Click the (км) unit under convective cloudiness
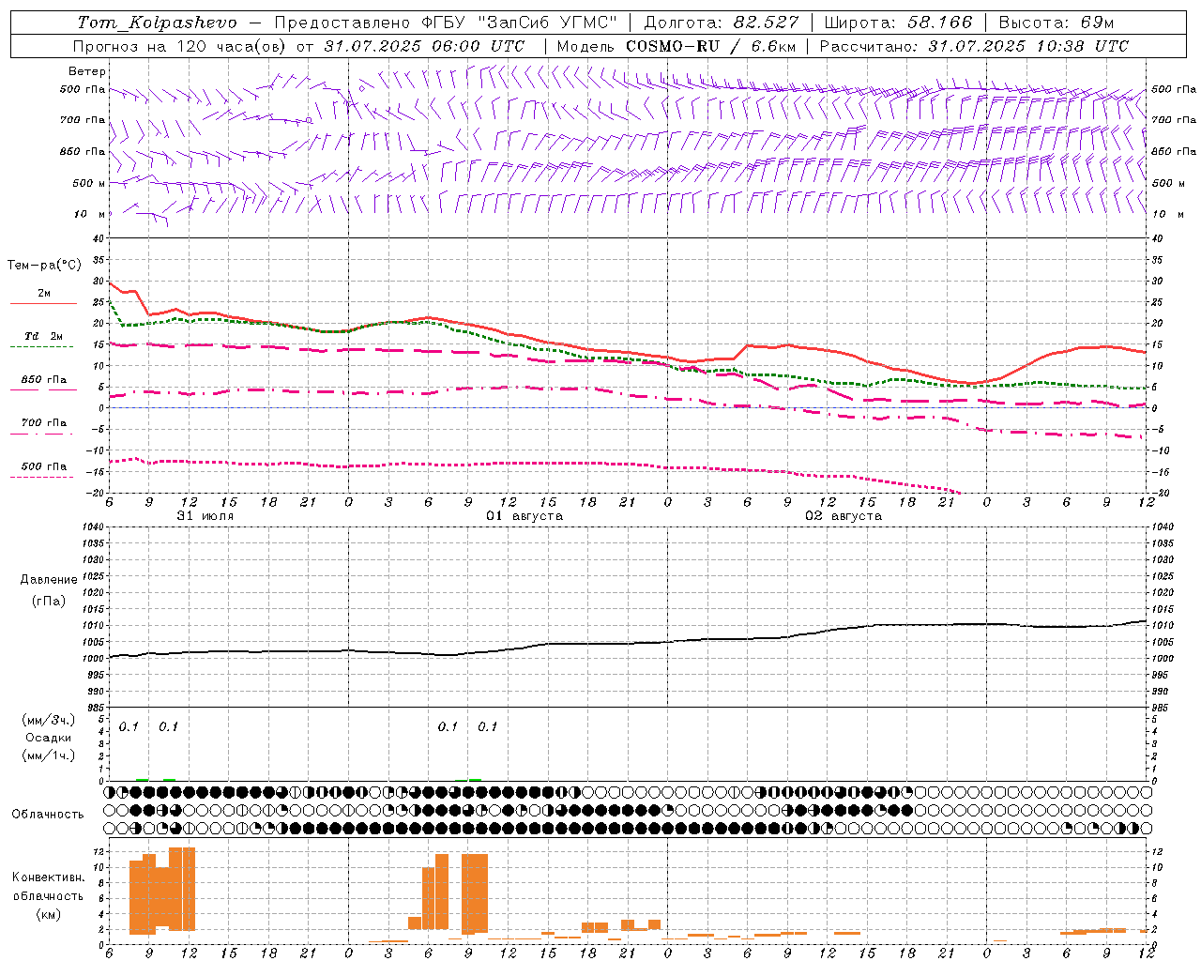1201x961 pixels. (49, 913)
